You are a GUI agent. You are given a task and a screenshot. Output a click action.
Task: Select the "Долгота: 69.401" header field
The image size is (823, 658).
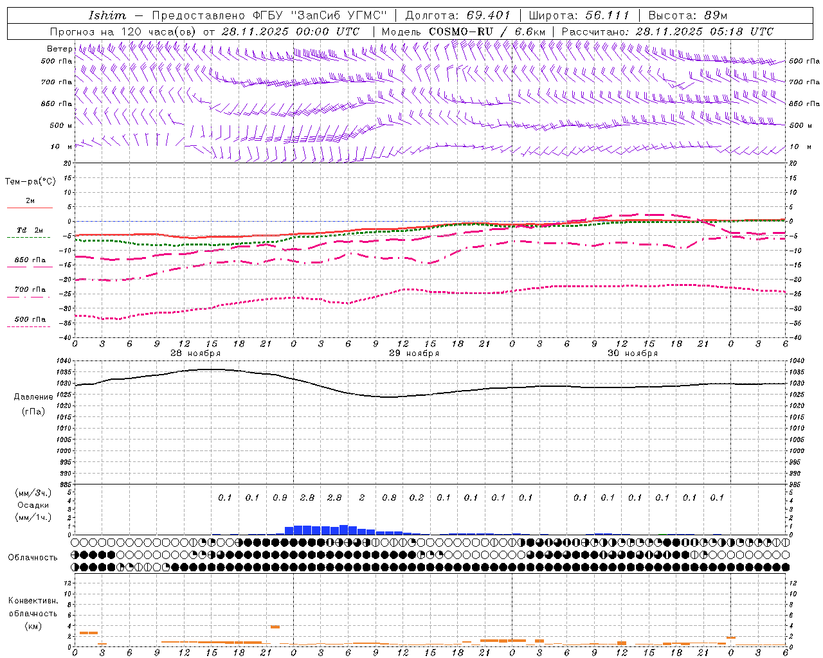(x=458, y=15)
